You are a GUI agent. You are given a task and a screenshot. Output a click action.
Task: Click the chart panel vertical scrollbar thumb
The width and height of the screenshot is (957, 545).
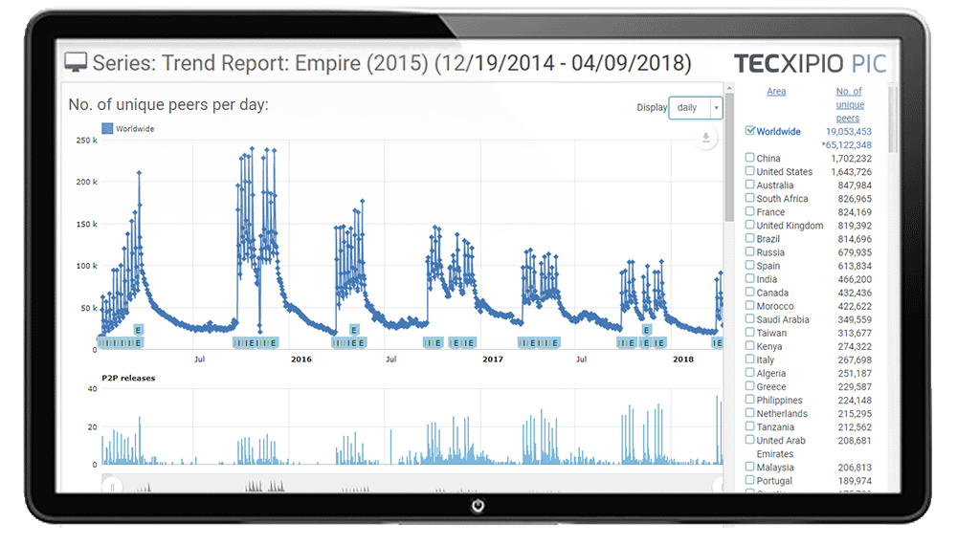click(x=729, y=158)
